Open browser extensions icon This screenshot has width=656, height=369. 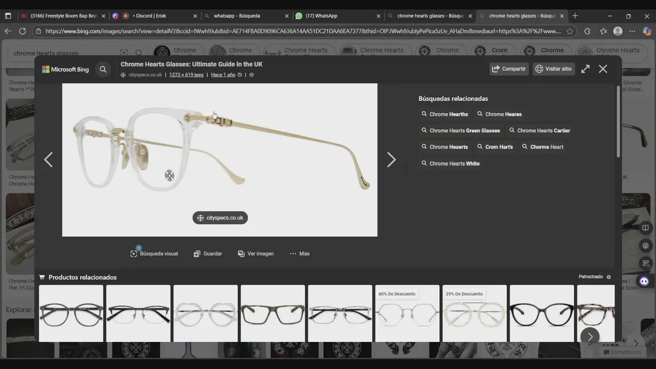click(587, 31)
